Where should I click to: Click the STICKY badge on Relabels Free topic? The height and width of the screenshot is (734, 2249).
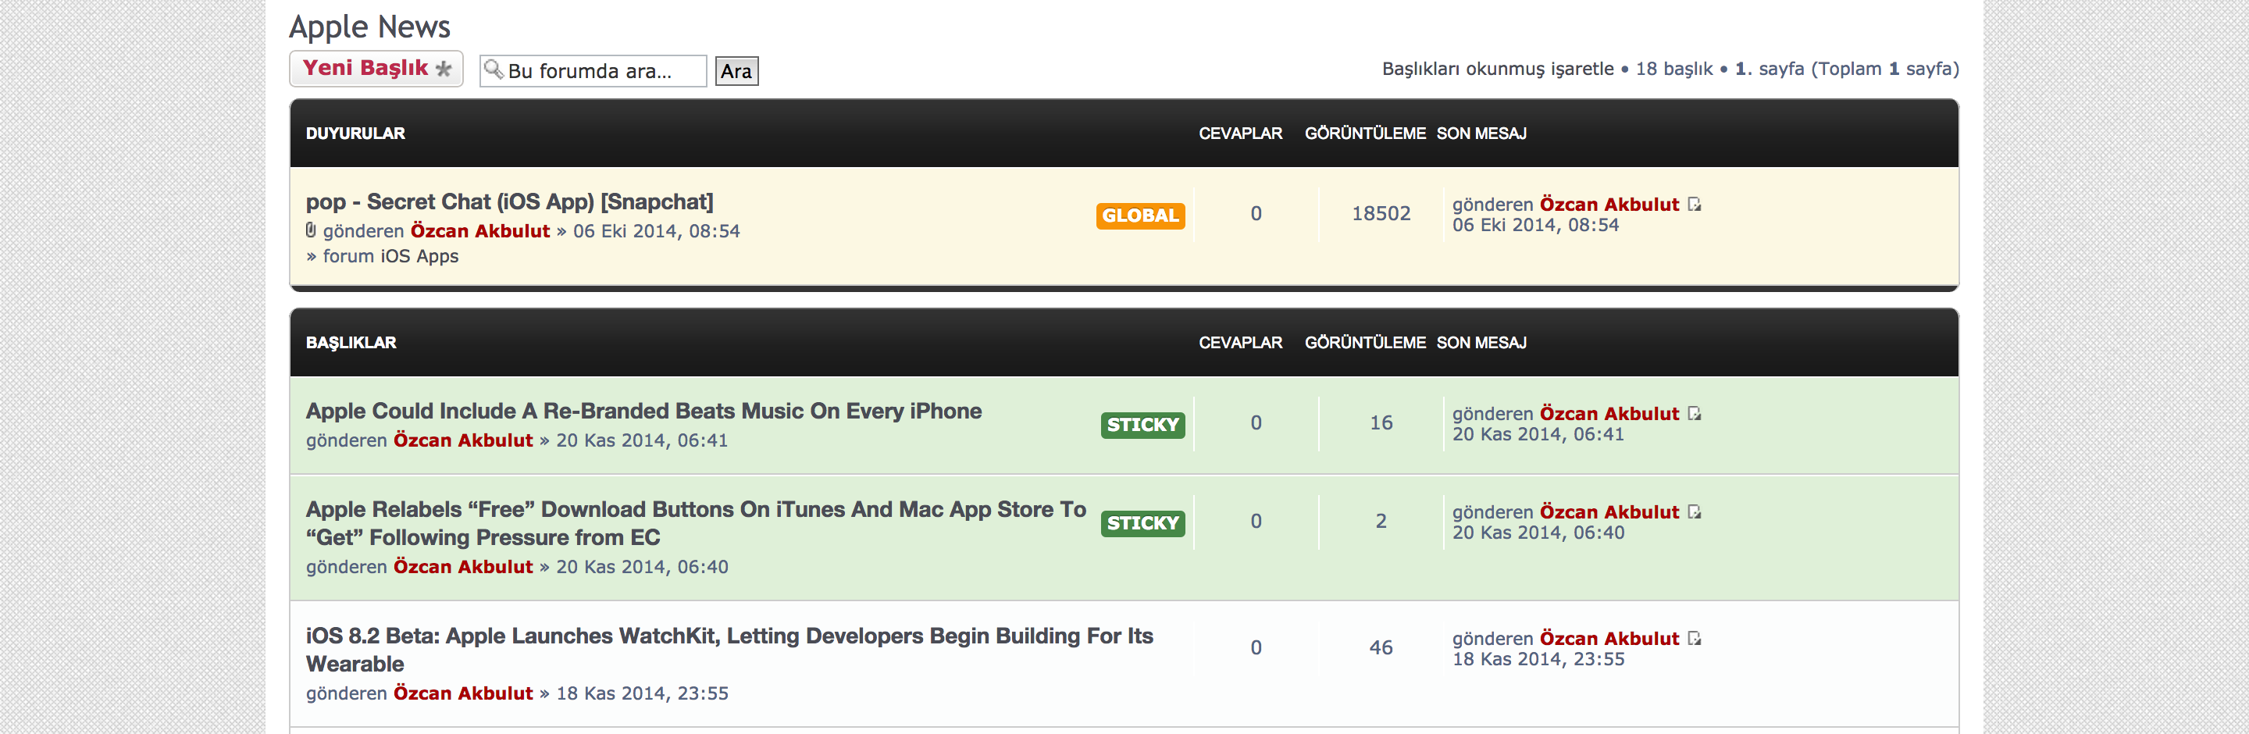point(1142,524)
